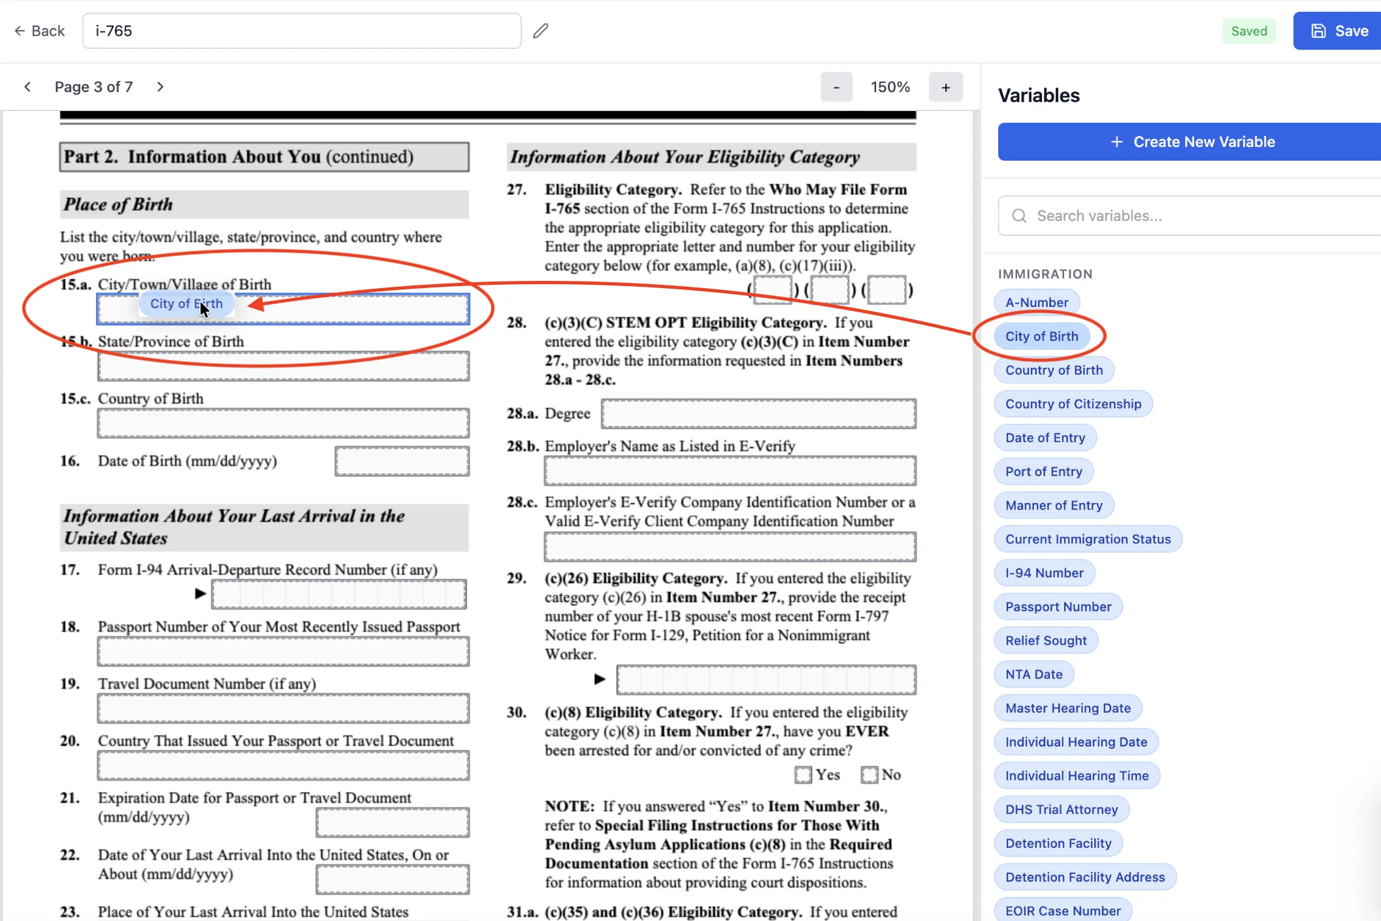Image resolution: width=1381 pixels, height=921 pixels.
Task: Click the search magnifier icon in variables
Action: 1019,216
